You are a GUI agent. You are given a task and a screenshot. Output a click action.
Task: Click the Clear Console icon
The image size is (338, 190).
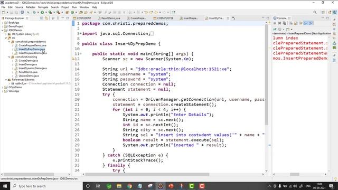click(x=291, y=23)
